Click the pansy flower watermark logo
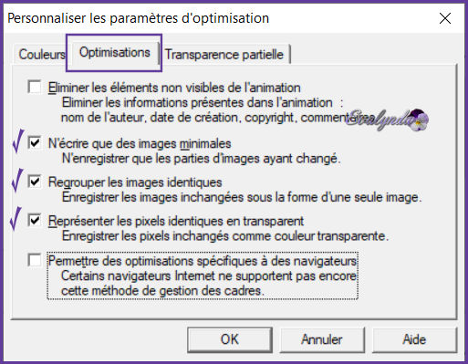 (418, 120)
